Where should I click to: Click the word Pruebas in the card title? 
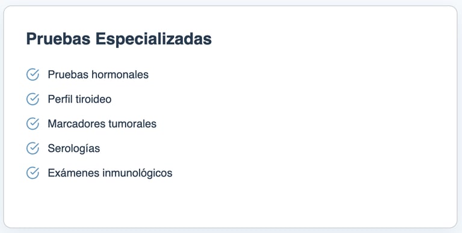pos(58,39)
